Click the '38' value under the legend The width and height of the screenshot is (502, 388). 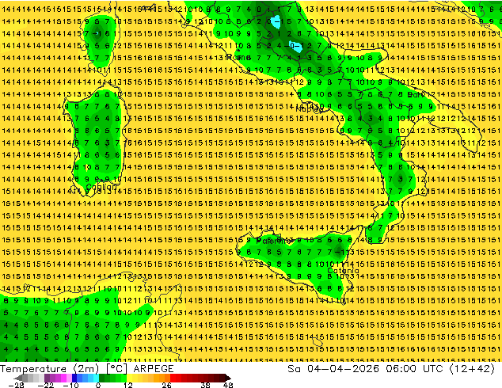click(206, 385)
